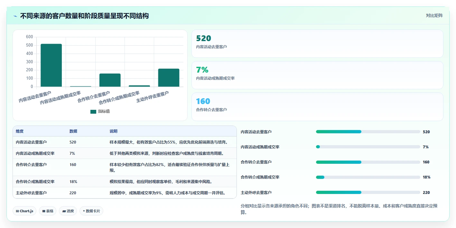Viewport: 456px width, 228px height.
Task: Click the progress bar for 合作转介去重客户 (160)
Action: tap(368, 162)
